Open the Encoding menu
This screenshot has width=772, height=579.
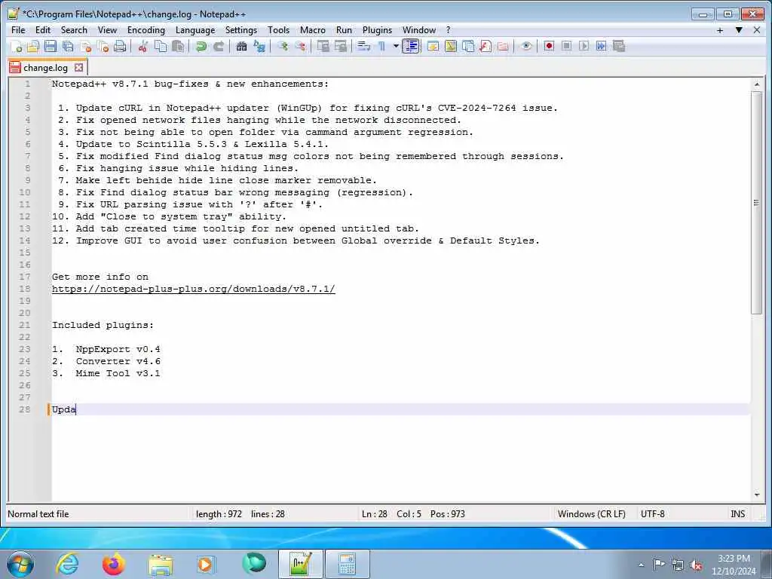146,30
